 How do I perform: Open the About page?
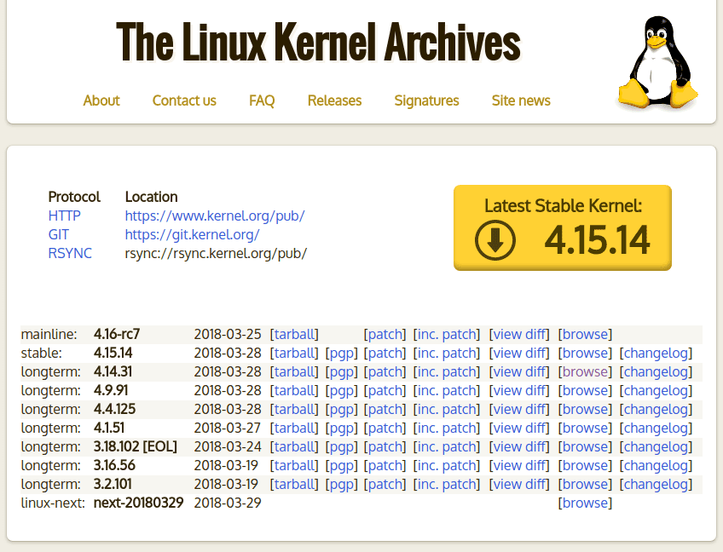pyautogui.click(x=101, y=101)
